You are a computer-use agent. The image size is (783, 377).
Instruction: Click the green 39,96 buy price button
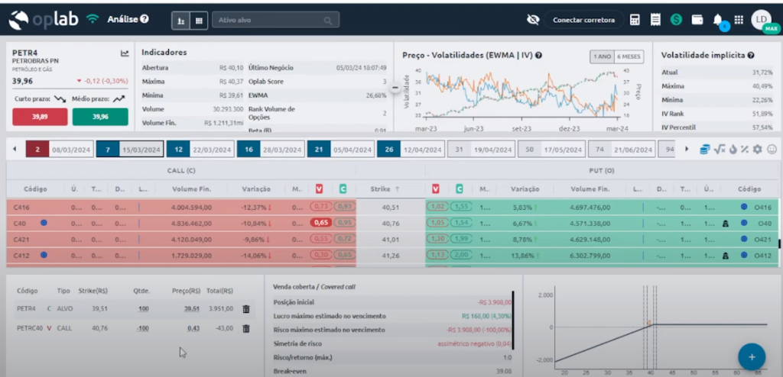pyautogui.click(x=100, y=117)
